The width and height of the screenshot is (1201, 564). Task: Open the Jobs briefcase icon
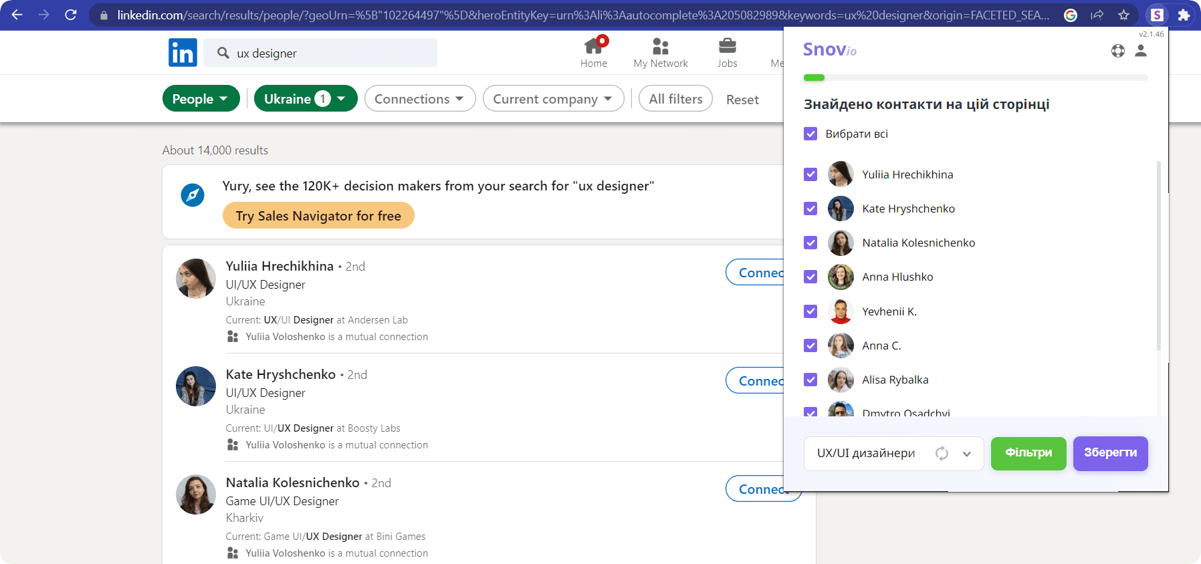pyautogui.click(x=728, y=46)
